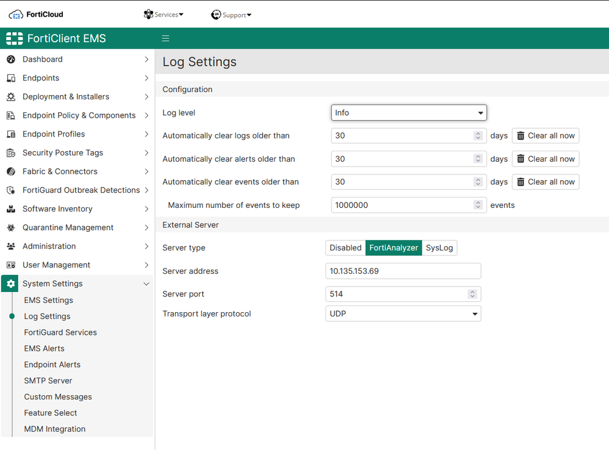Viewport: 609px width, 450px height.
Task: Open SMTP Server submenu item
Action: pyautogui.click(x=48, y=381)
